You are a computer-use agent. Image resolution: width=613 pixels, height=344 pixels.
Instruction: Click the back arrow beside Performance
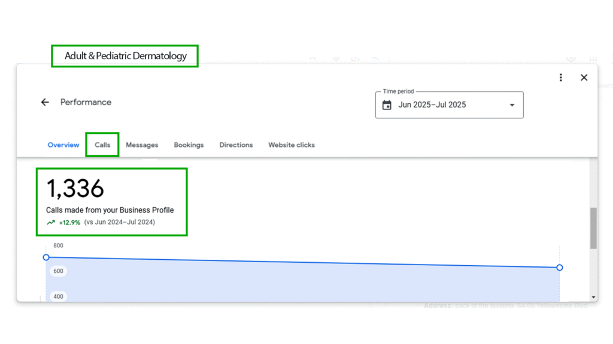pyautogui.click(x=45, y=102)
